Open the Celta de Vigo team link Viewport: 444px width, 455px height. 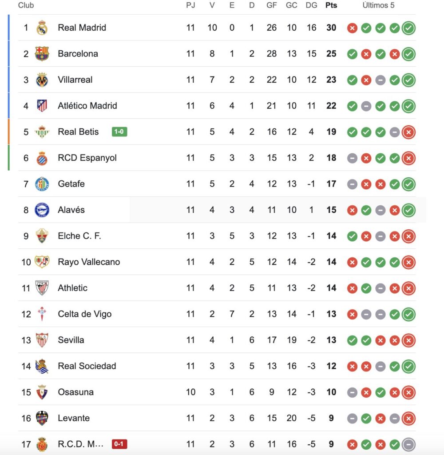tap(84, 314)
